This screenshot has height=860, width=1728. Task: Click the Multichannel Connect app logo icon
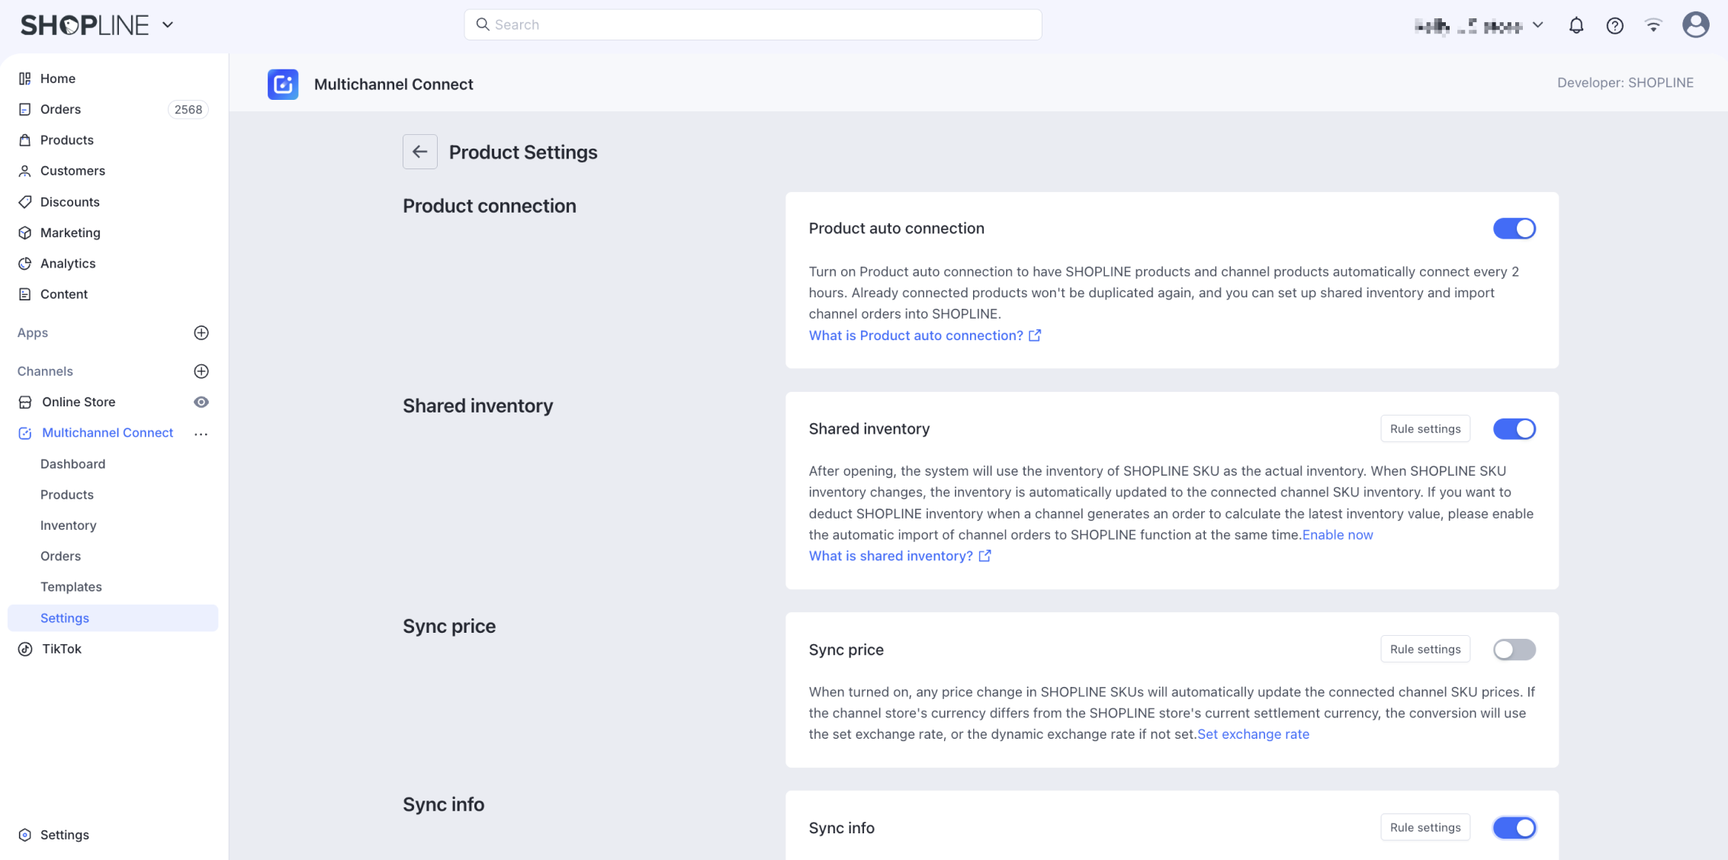pos(283,85)
